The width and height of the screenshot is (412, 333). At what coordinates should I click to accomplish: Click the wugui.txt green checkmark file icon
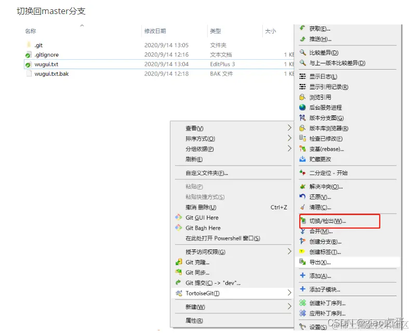click(29, 64)
